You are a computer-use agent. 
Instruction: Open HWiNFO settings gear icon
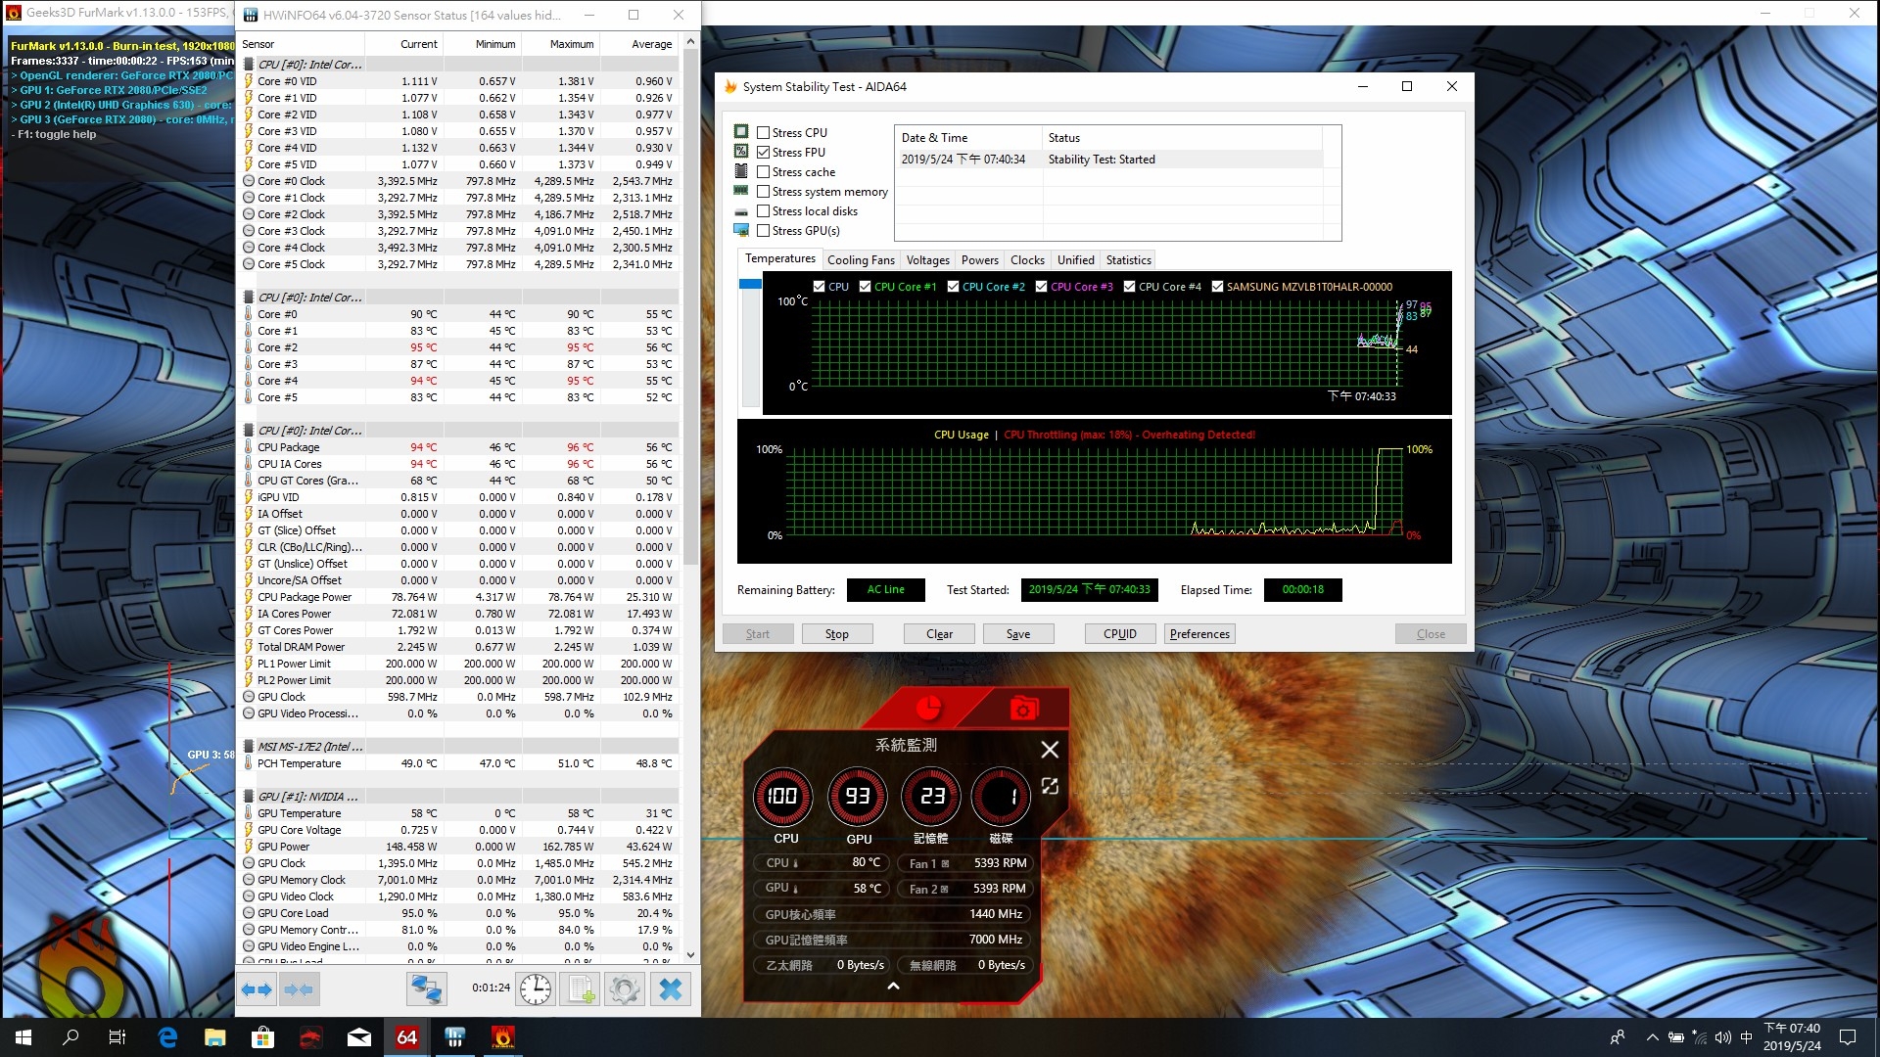click(x=624, y=989)
